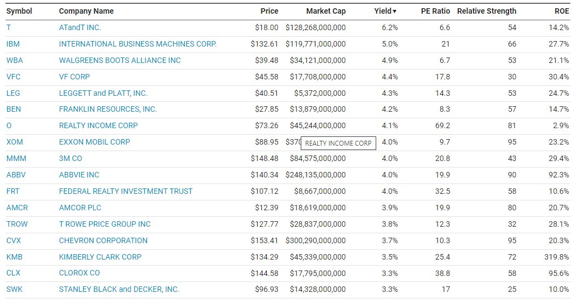
Task: Open the CVX ticker symbol link
Action: (14, 240)
